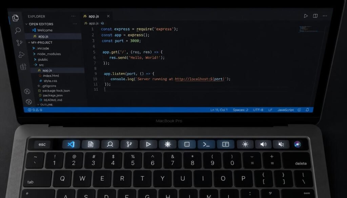Open the Run and Debug view in the activity bar
The image size is (347, 198).
pos(21,54)
